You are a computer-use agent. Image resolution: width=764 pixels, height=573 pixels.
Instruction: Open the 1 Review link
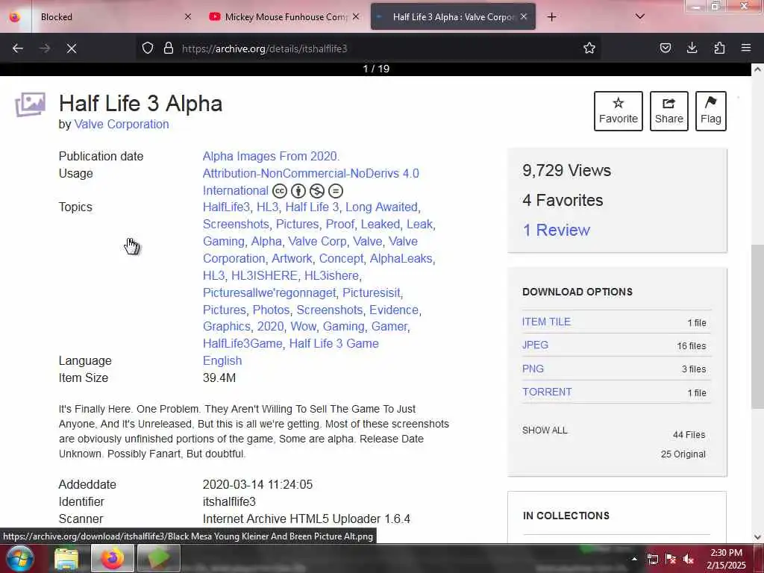[556, 230]
